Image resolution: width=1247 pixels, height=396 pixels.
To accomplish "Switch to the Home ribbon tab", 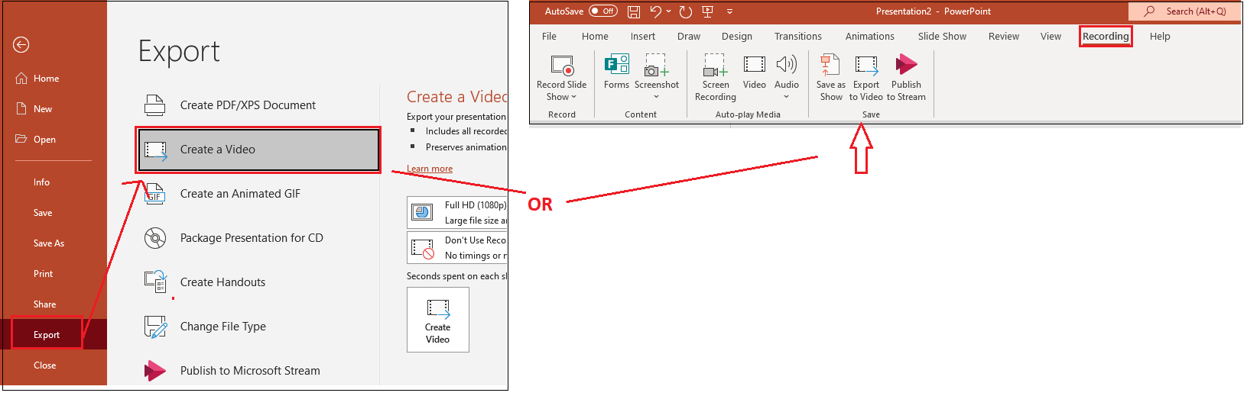I will [x=595, y=37].
